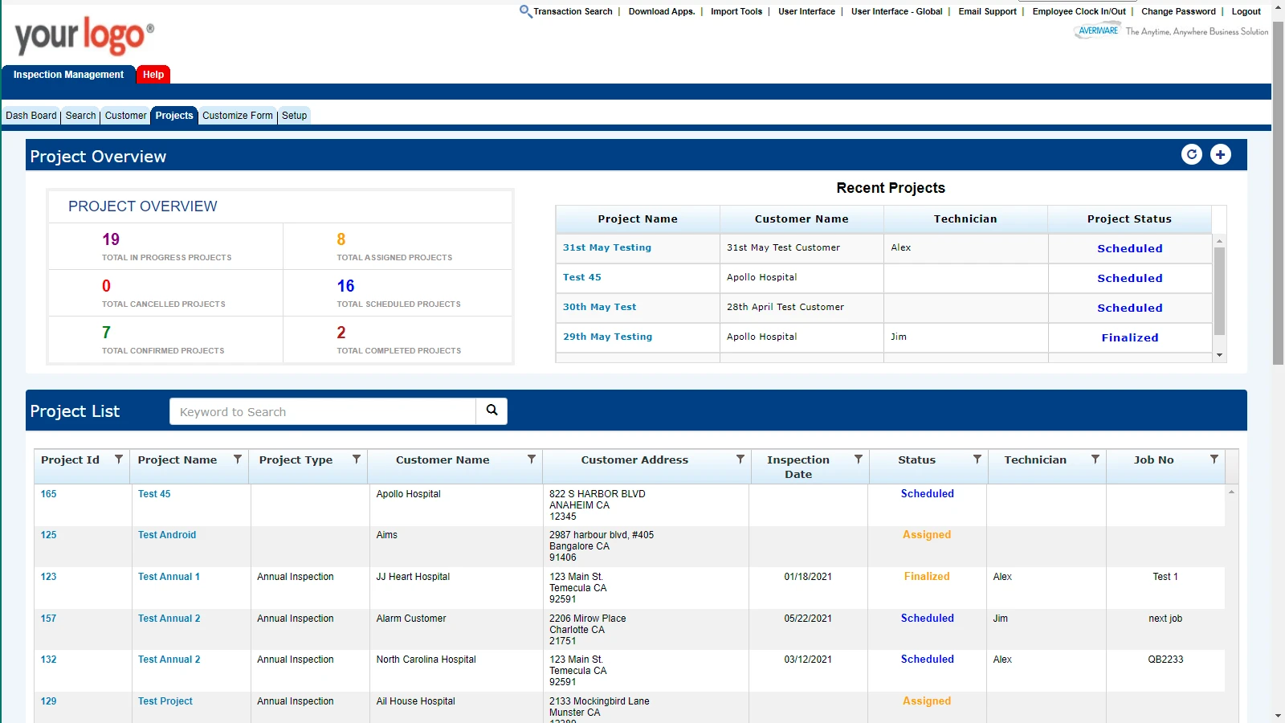Click the Keyword to Search input field
Screen dimensions: 1285x723
pyautogui.click(x=323, y=411)
